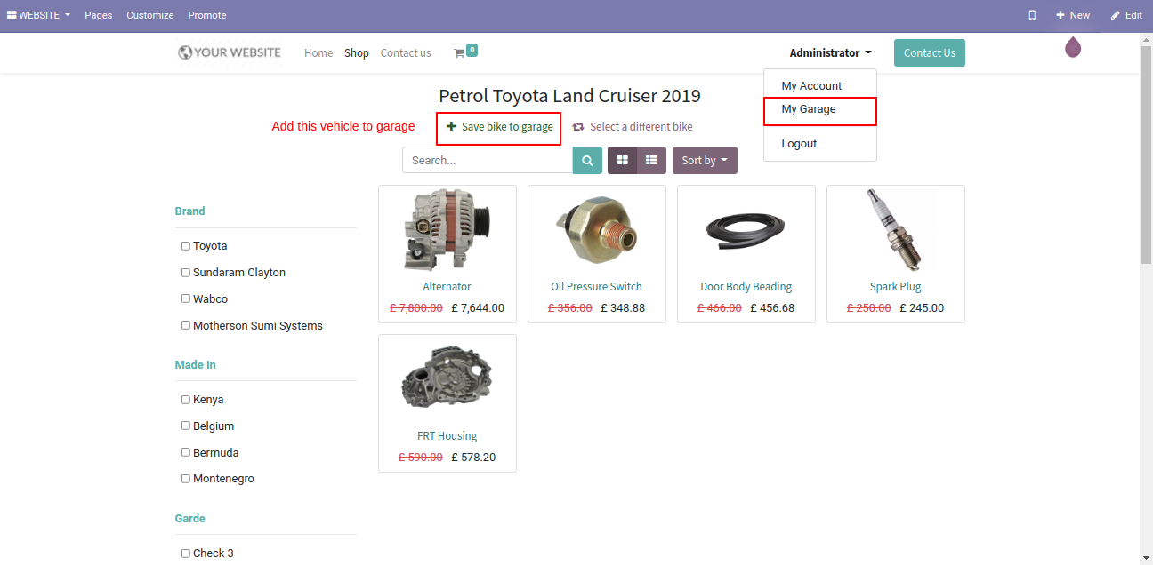Switch to list view layout
This screenshot has height=565, width=1153.
[651, 161]
